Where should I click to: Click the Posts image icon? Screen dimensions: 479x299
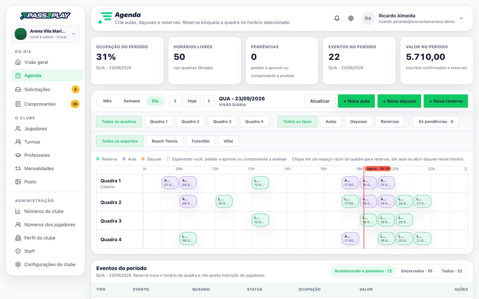pos(18,181)
